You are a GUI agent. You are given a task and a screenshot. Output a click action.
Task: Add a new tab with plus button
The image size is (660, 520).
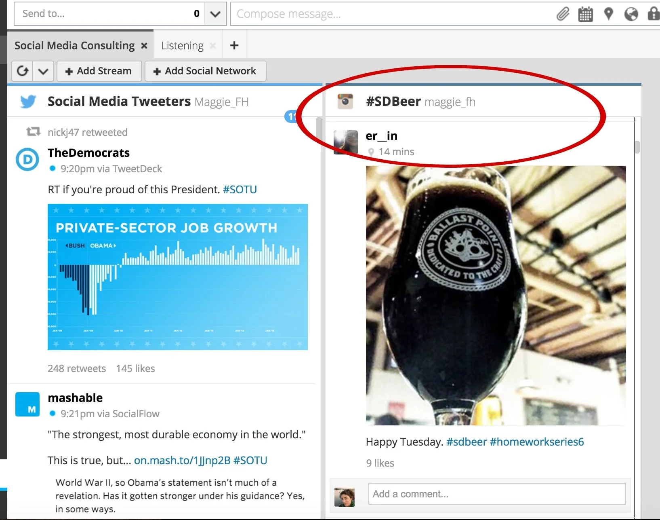click(234, 45)
